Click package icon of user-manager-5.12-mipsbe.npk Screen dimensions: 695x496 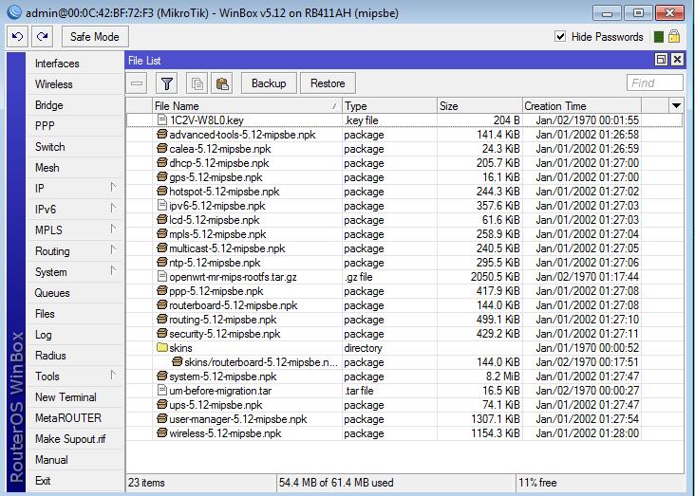point(162,419)
